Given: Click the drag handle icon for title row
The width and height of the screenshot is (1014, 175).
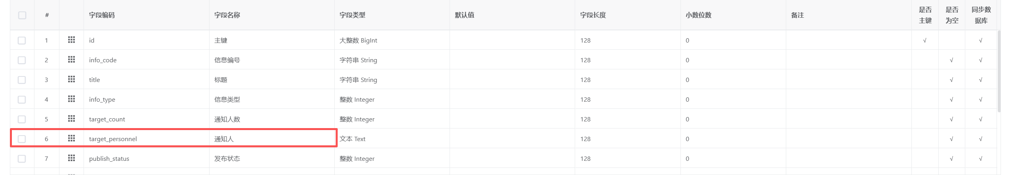Looking at the screenshot, I should 71,79.
